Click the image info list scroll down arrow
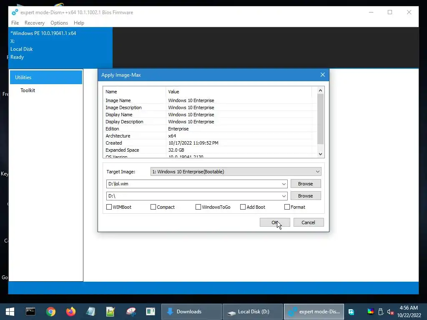This screenshot has height=320, width=427. [321, 154]
